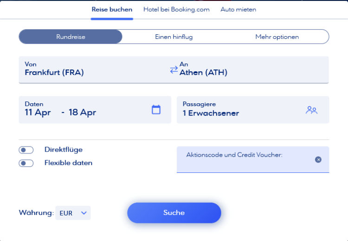Toggle the Direktflüge switch
The height and width of the screenshot is (241, 348).
point(26,150)
